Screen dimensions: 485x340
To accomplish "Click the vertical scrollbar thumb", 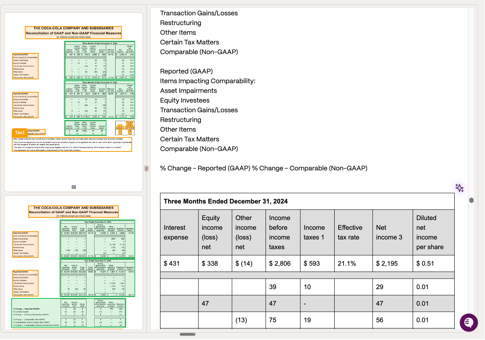I will coord(471,200).
